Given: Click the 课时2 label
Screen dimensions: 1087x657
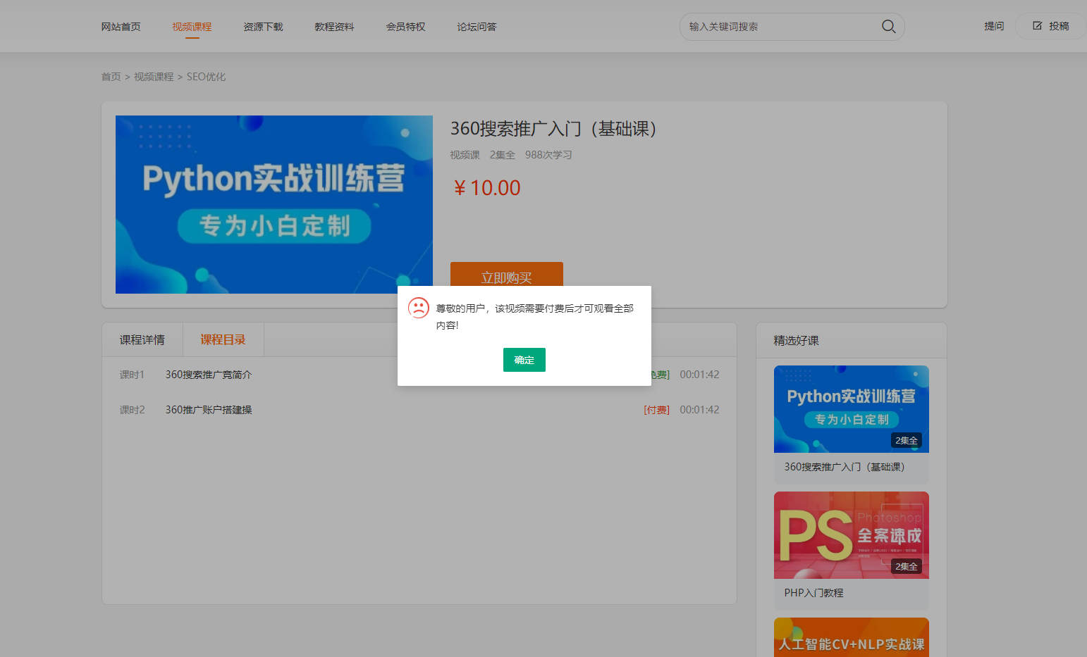Looking at the screenshot, I should [x=132, y=410].
